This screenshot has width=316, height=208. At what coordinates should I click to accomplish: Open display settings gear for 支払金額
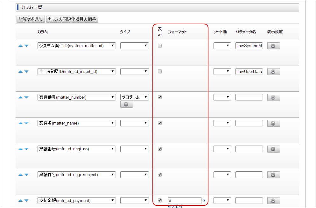point(273,201)
